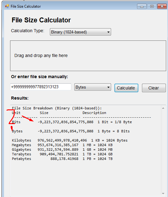Click the results scrollbar track
The width and height of the screenshot is (168, 197).
(x=163, y=151)
